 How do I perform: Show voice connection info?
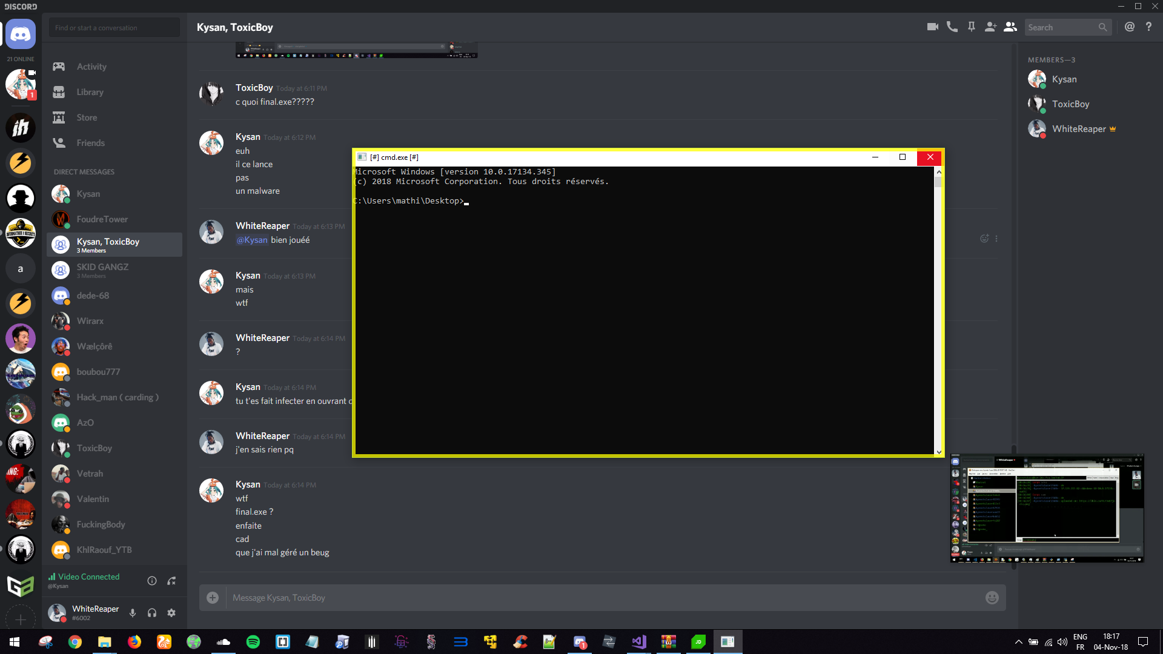point(152,581)
